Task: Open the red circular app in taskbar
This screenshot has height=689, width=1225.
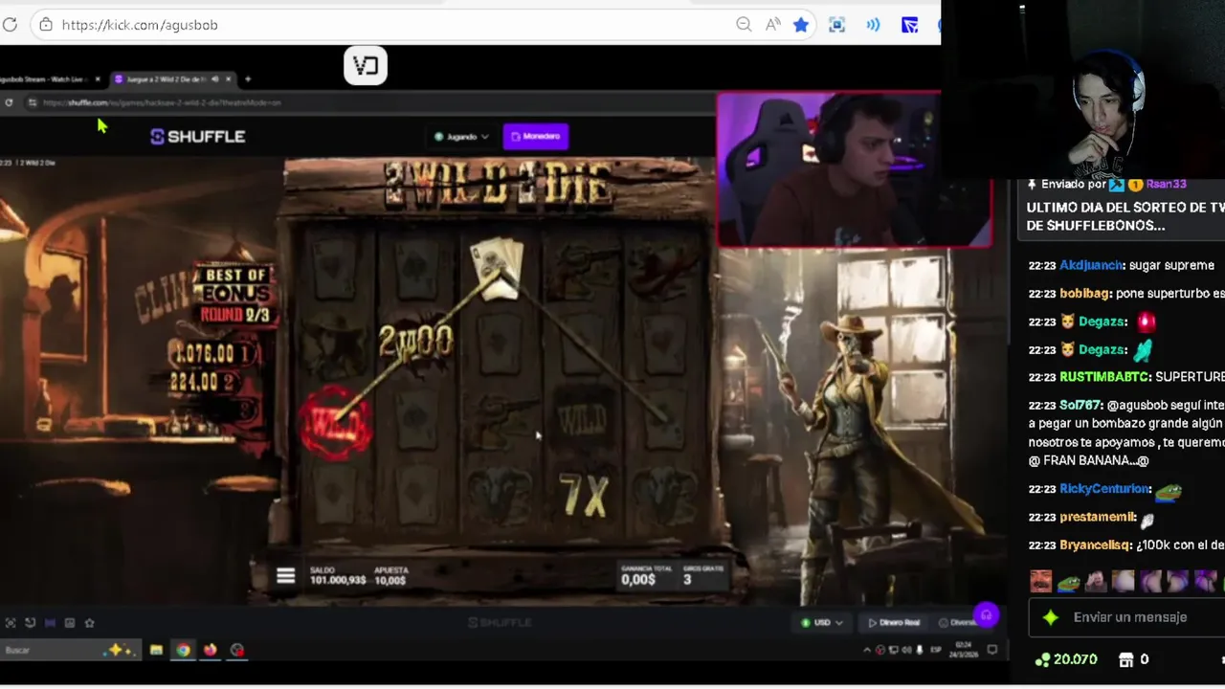Action: (x=236, y=650)
